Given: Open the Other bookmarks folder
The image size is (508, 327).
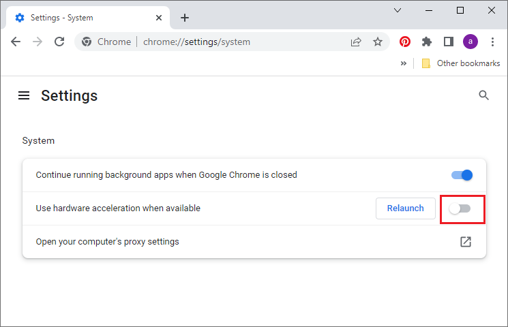Looking at the screenshot, I should coord(461,63).
